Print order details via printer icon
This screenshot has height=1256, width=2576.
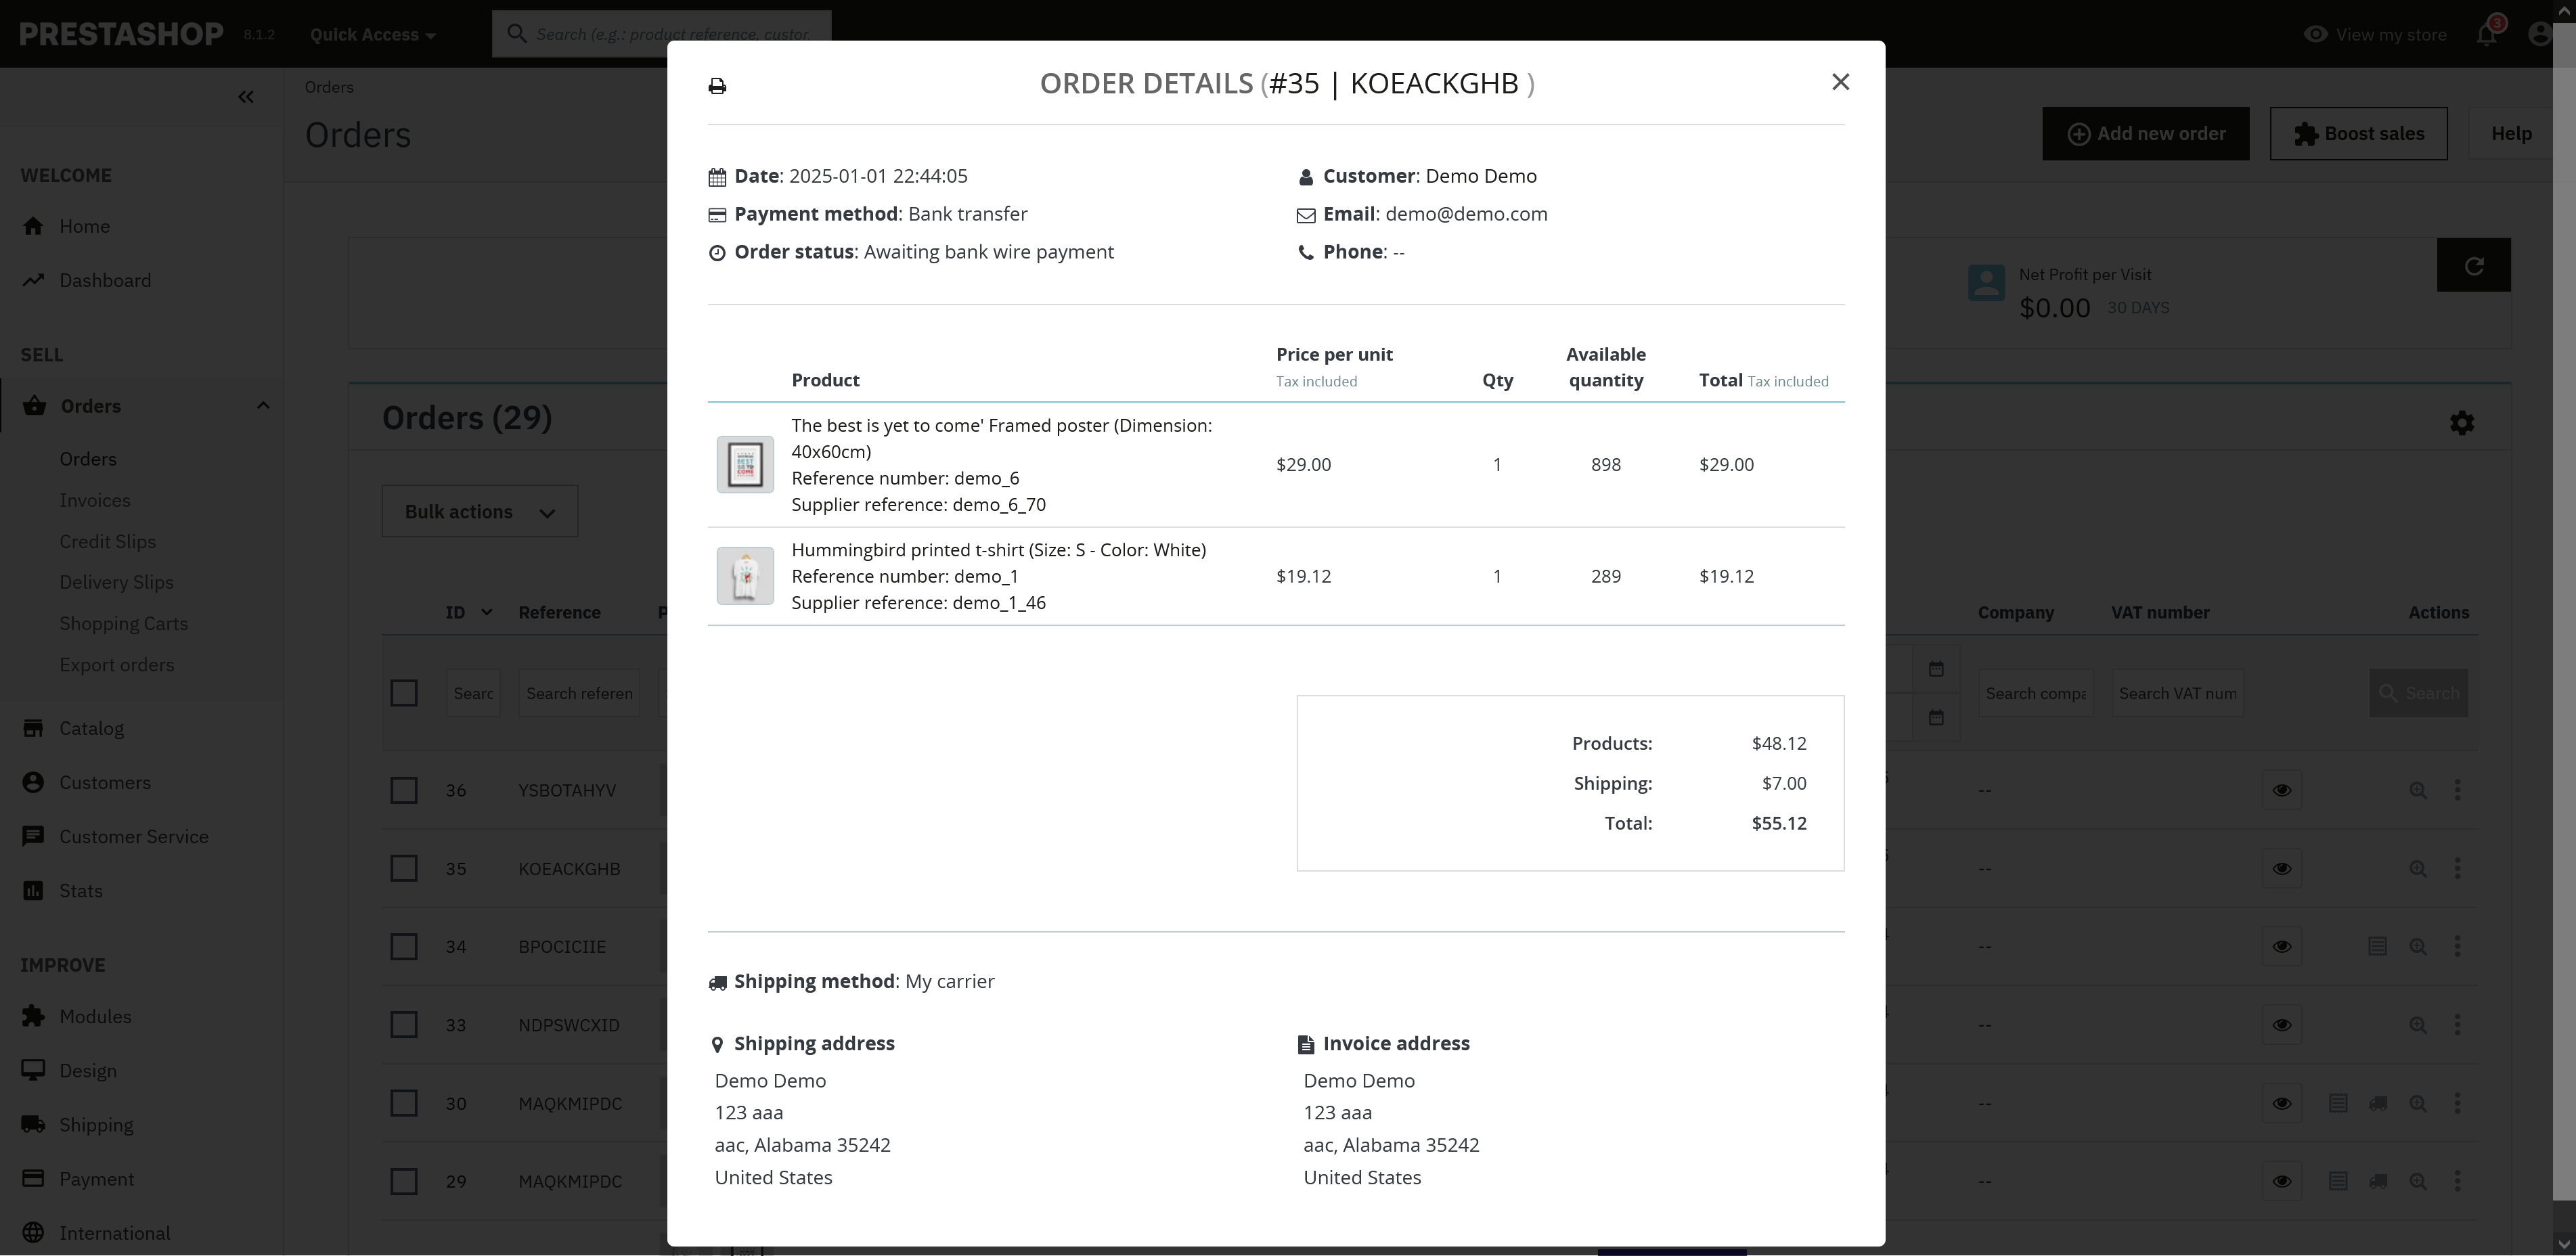717,86
